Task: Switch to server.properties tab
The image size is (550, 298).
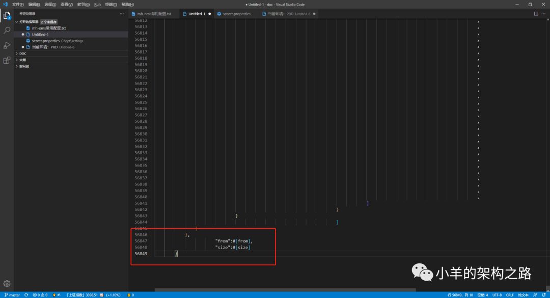Action: 237,14
